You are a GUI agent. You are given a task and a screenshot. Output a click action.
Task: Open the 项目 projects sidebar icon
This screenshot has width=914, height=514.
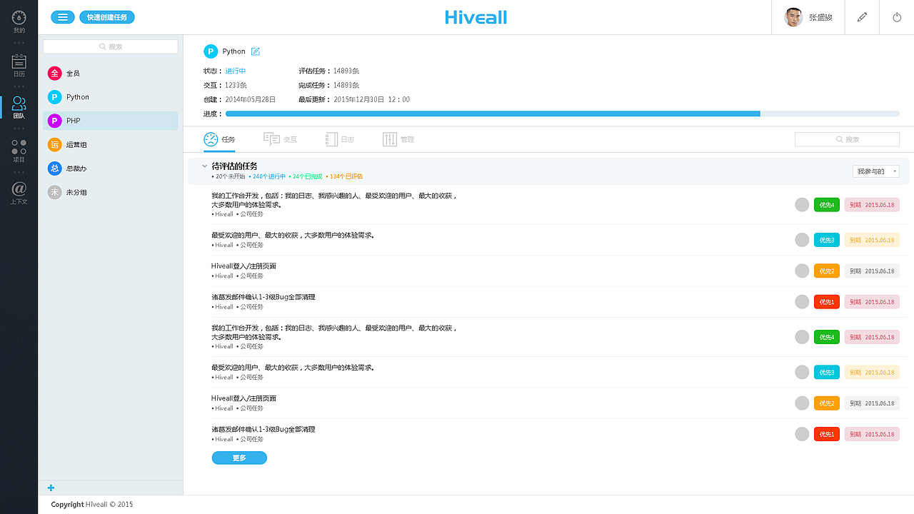[19, 151]
